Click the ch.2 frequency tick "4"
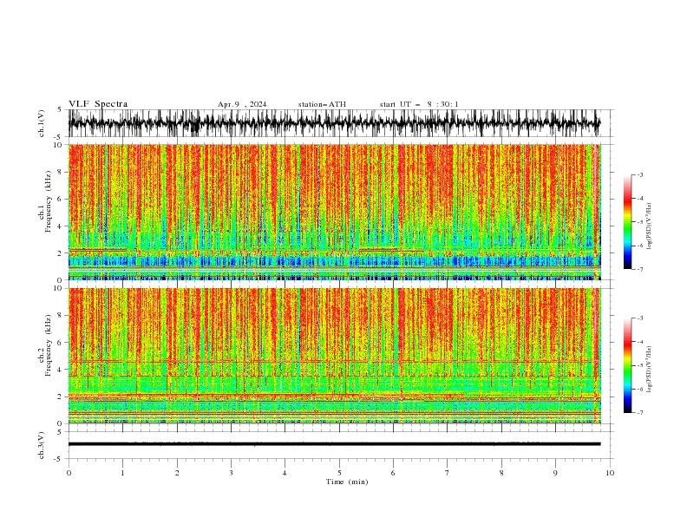This screenshot has height=531, width=687. coord(61,370)
